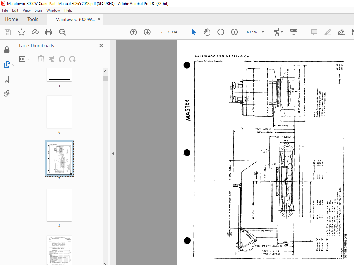Click the thumbnails panel scrollbar thumb
This screenshot has width=354, height=265.
point(105,78)
